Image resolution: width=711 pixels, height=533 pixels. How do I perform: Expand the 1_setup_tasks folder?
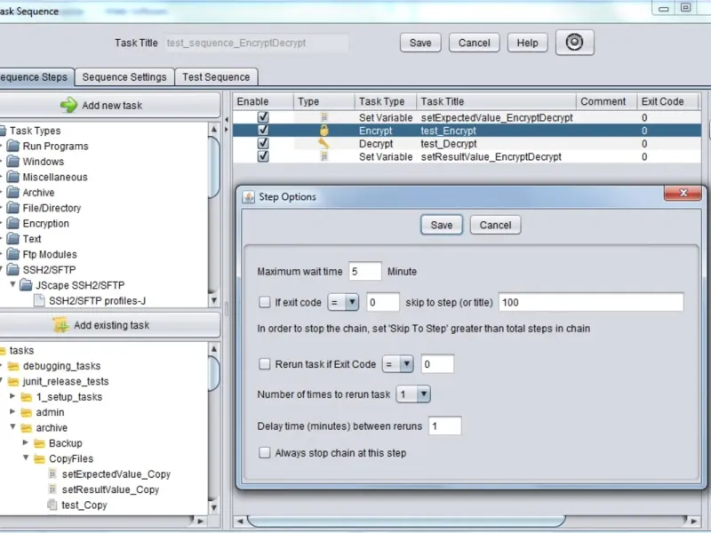(12, 396)
